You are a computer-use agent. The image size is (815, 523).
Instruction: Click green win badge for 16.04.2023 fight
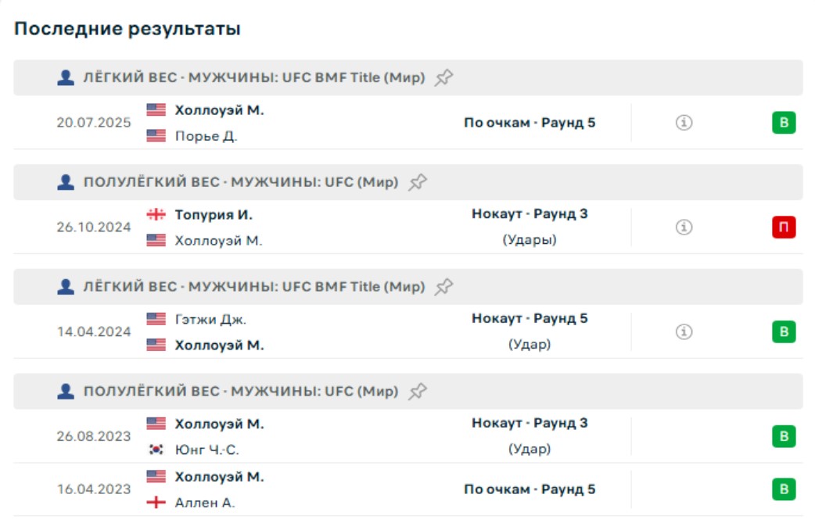[x=784, y=489]
